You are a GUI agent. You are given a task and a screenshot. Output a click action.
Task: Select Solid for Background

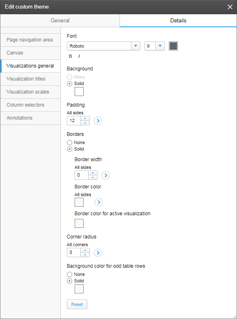point(69,84)
